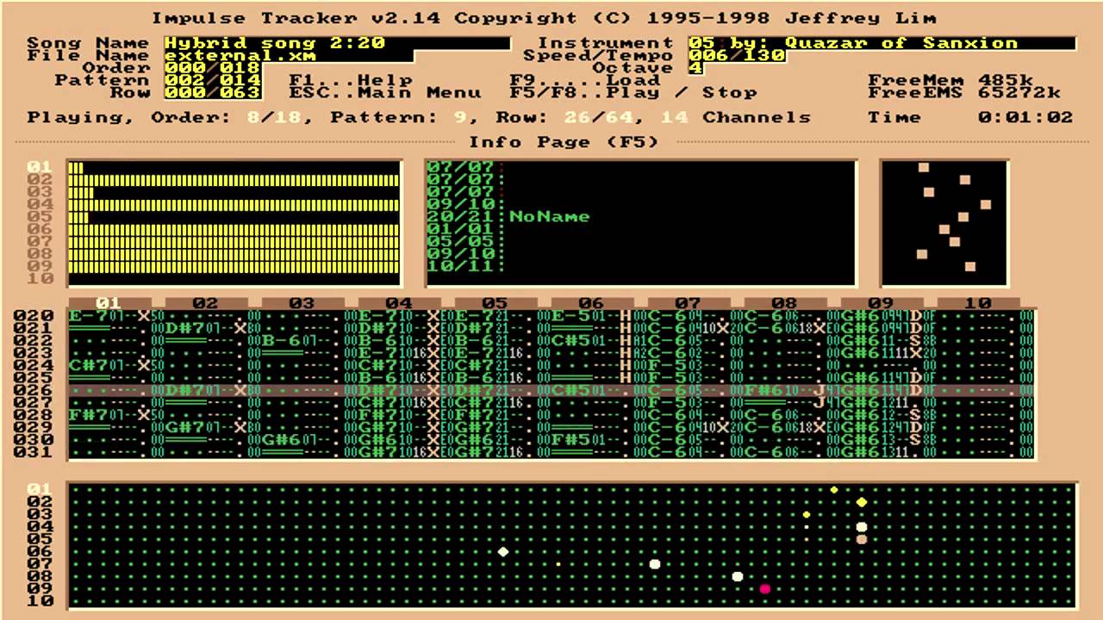
Task: Select the File Name field "external.xm"
Action: [289, 55]
